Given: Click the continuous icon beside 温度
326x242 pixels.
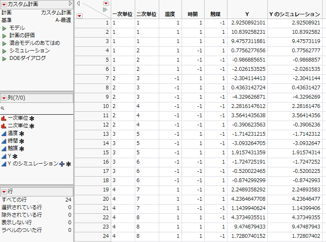Looking at the screenshot, I should (3, 133).
